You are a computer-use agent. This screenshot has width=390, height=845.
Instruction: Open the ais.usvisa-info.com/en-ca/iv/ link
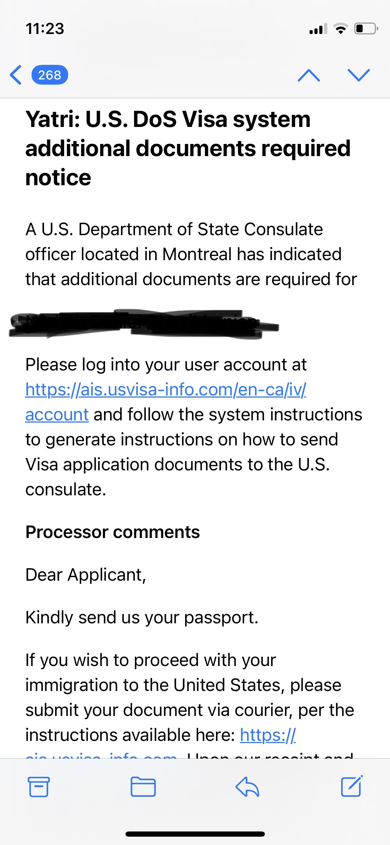tap(166, 390)
